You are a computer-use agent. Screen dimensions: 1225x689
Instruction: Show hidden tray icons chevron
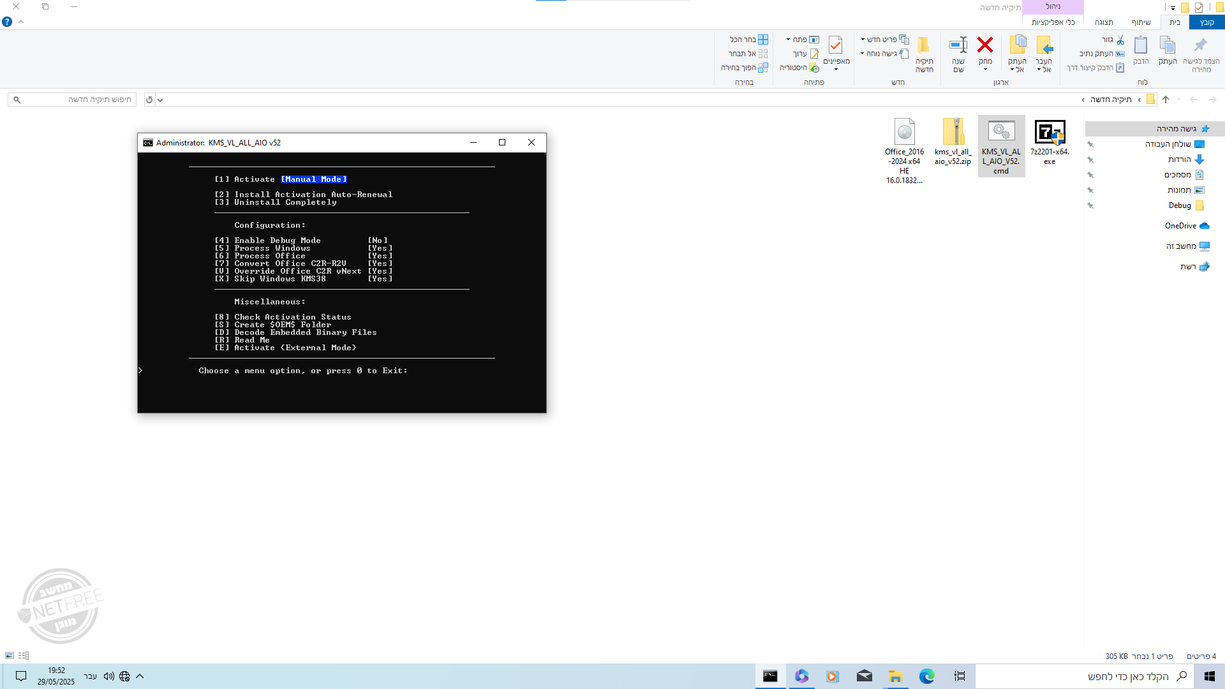click(x=140, y=676)
